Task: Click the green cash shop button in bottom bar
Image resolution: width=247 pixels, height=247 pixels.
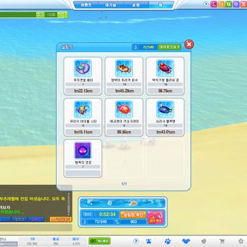Action: point(99,241)
